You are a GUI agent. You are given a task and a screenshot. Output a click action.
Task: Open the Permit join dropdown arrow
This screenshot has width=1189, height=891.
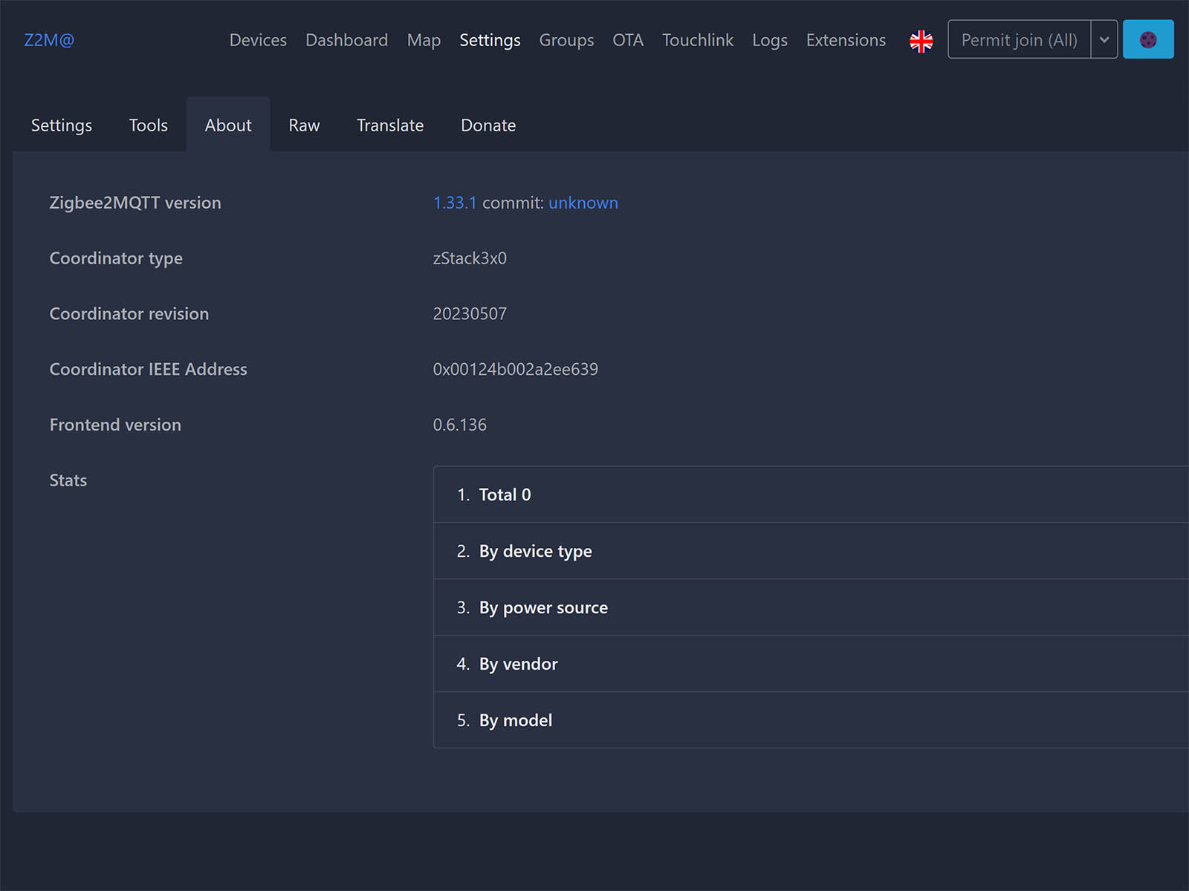(1104, 40)
